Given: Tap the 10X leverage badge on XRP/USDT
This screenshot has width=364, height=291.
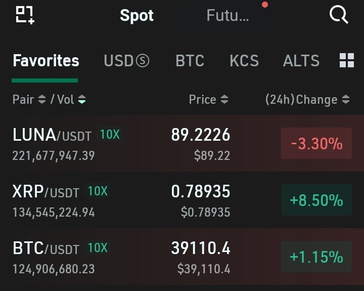Looking at the screenshot, I should 98,191.
